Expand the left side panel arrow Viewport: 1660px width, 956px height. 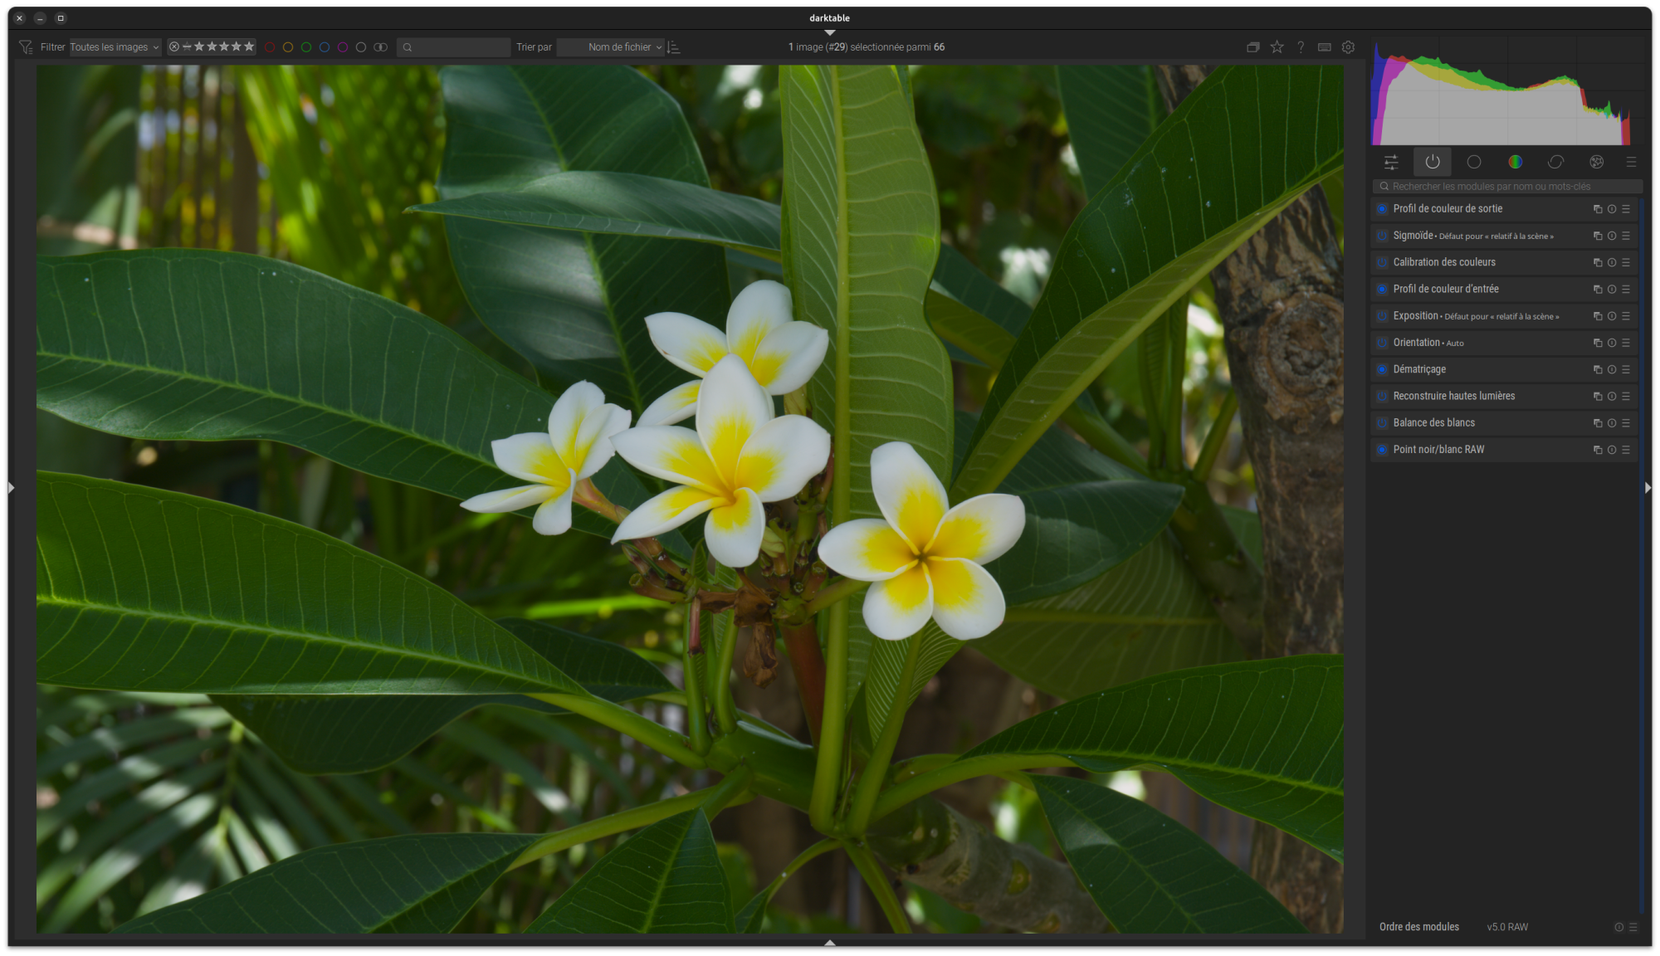11,488
